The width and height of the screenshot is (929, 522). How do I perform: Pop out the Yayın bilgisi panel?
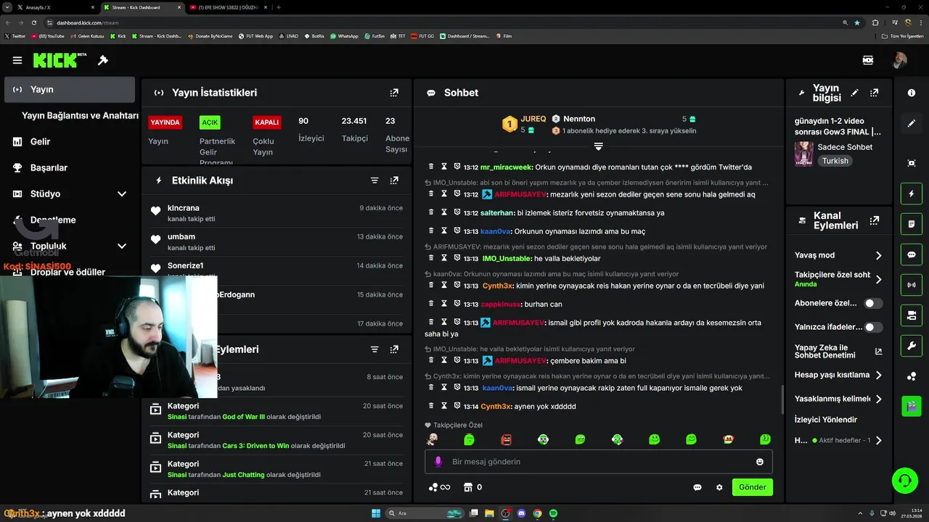[x=875, y=93]
